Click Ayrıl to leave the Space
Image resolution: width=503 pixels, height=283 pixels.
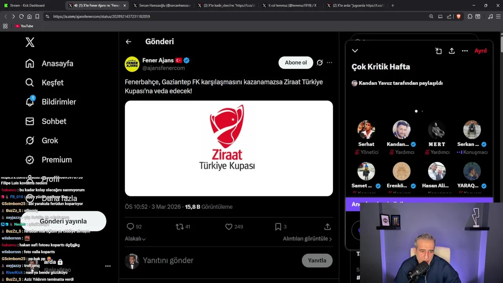[481, 51]
